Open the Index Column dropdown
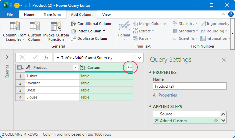Screen dimensions: 235x138 104,31
